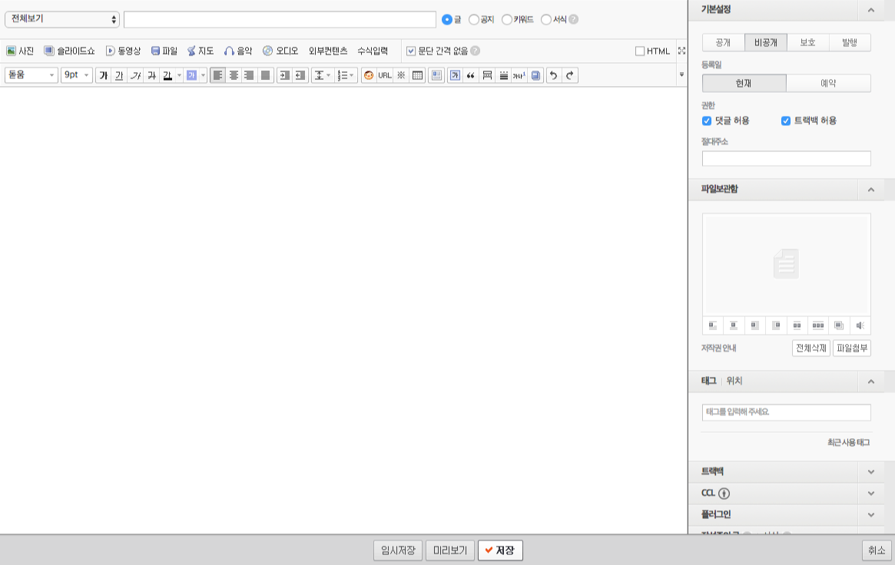Insert a table
The height and width of the screenshot is (565, 895).
(x=417, y=75)
